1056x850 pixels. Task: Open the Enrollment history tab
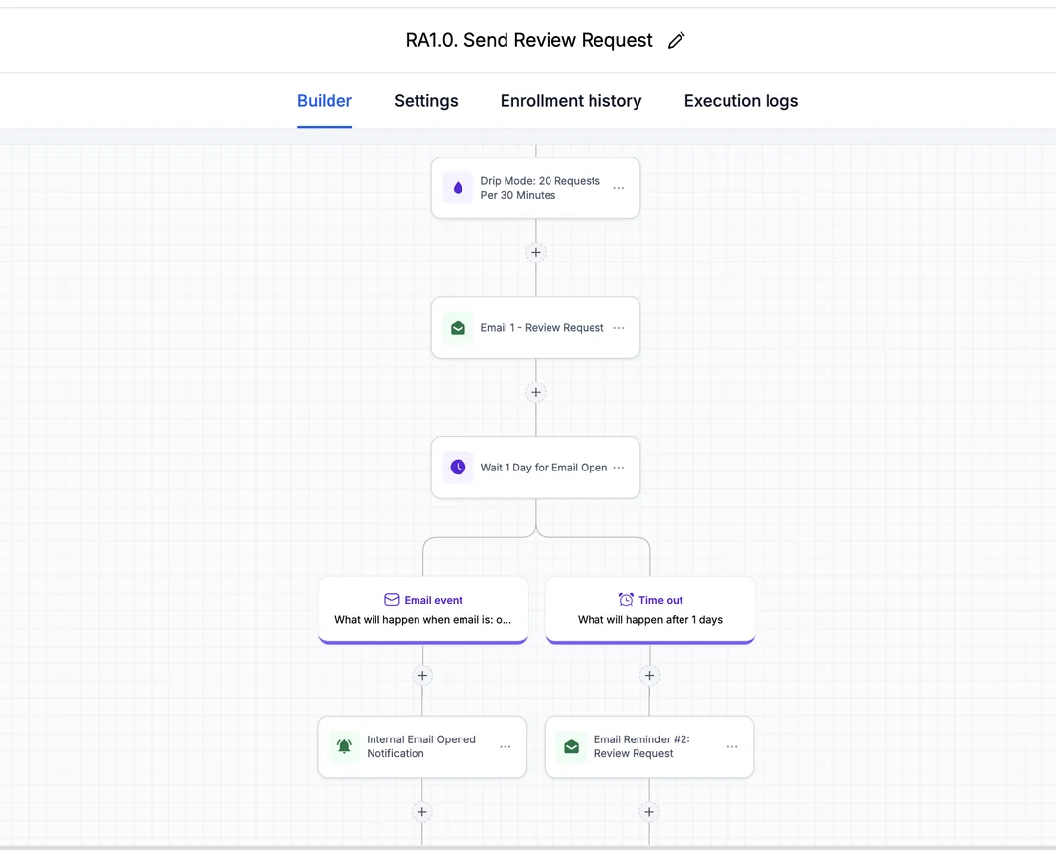point(571,101)
